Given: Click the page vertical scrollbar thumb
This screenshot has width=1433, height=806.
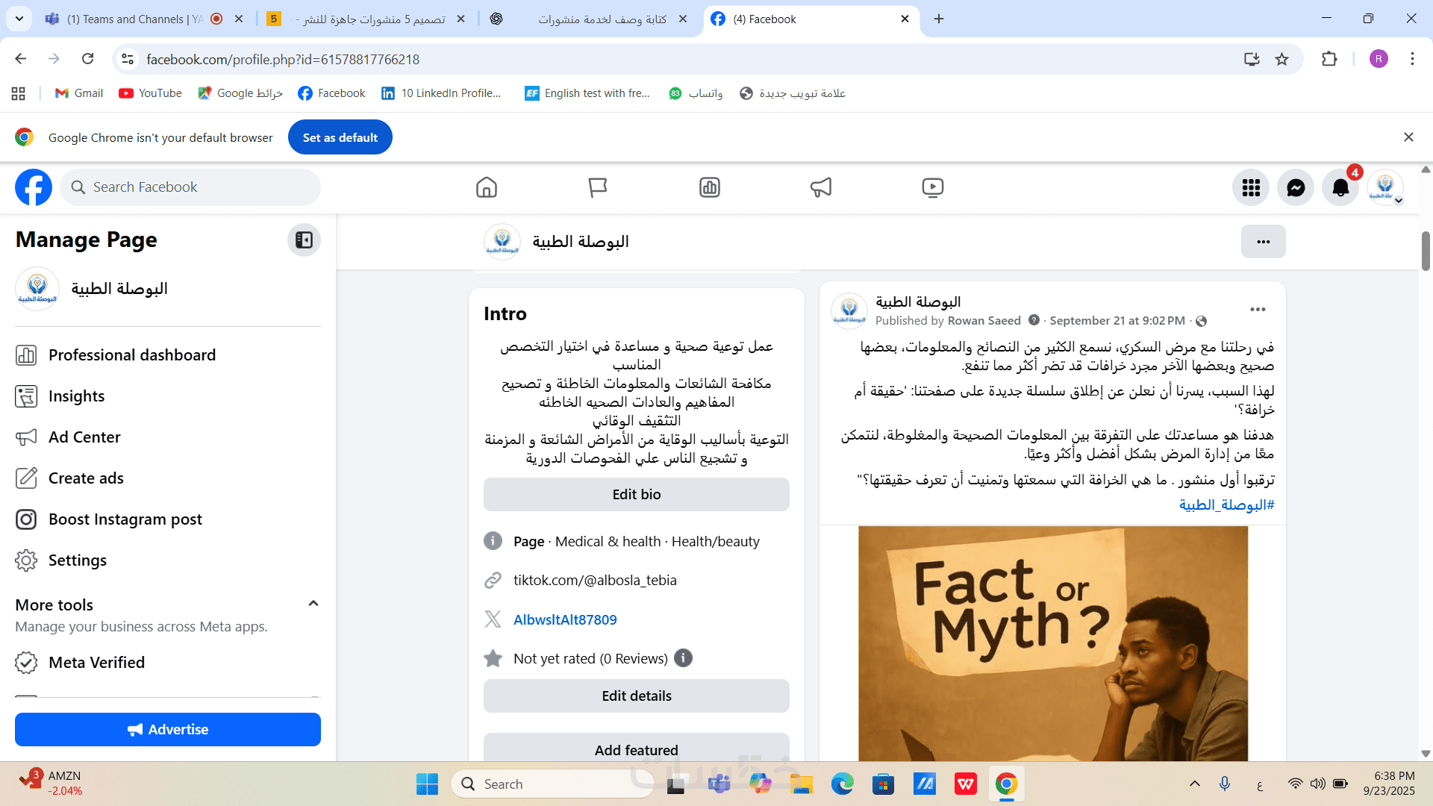Looking at the screenshot, I should tap(1426, 250).
